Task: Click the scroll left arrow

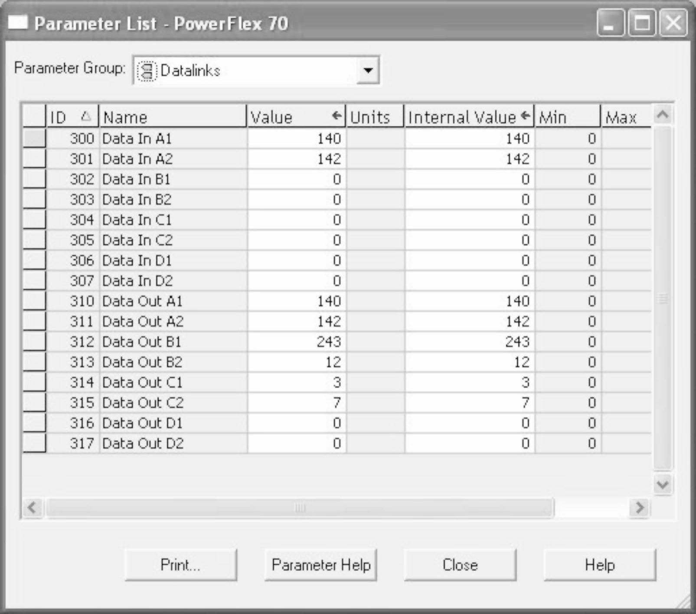Action: point(33,507)
